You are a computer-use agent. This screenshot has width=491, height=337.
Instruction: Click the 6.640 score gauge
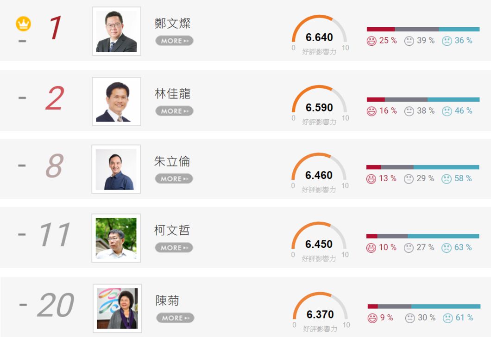pos(320,35)
